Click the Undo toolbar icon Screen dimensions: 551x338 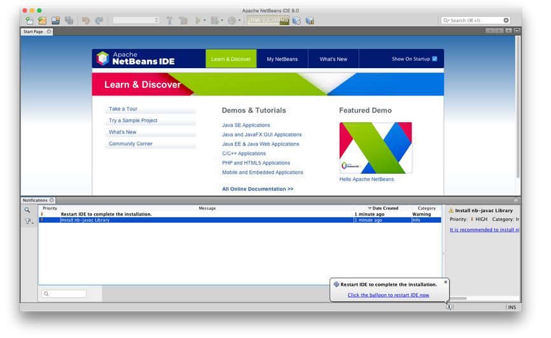86,20
